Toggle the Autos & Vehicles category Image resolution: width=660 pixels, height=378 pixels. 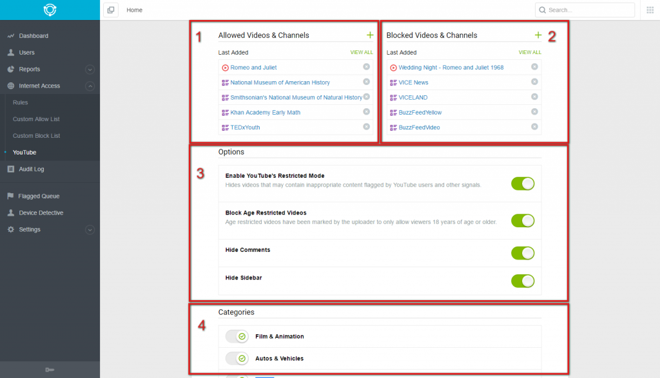click(x=237, y=359)
